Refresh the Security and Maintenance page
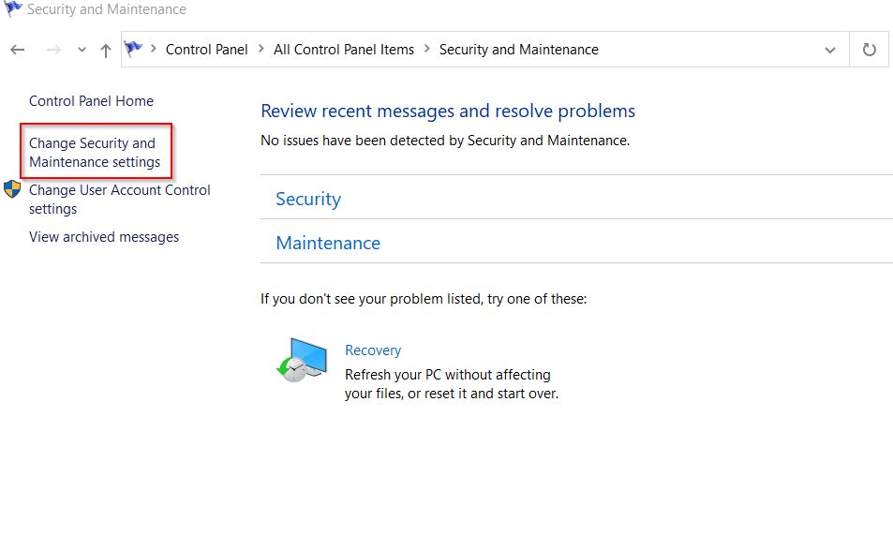The image size is (893, 551). tap(869, 50)
